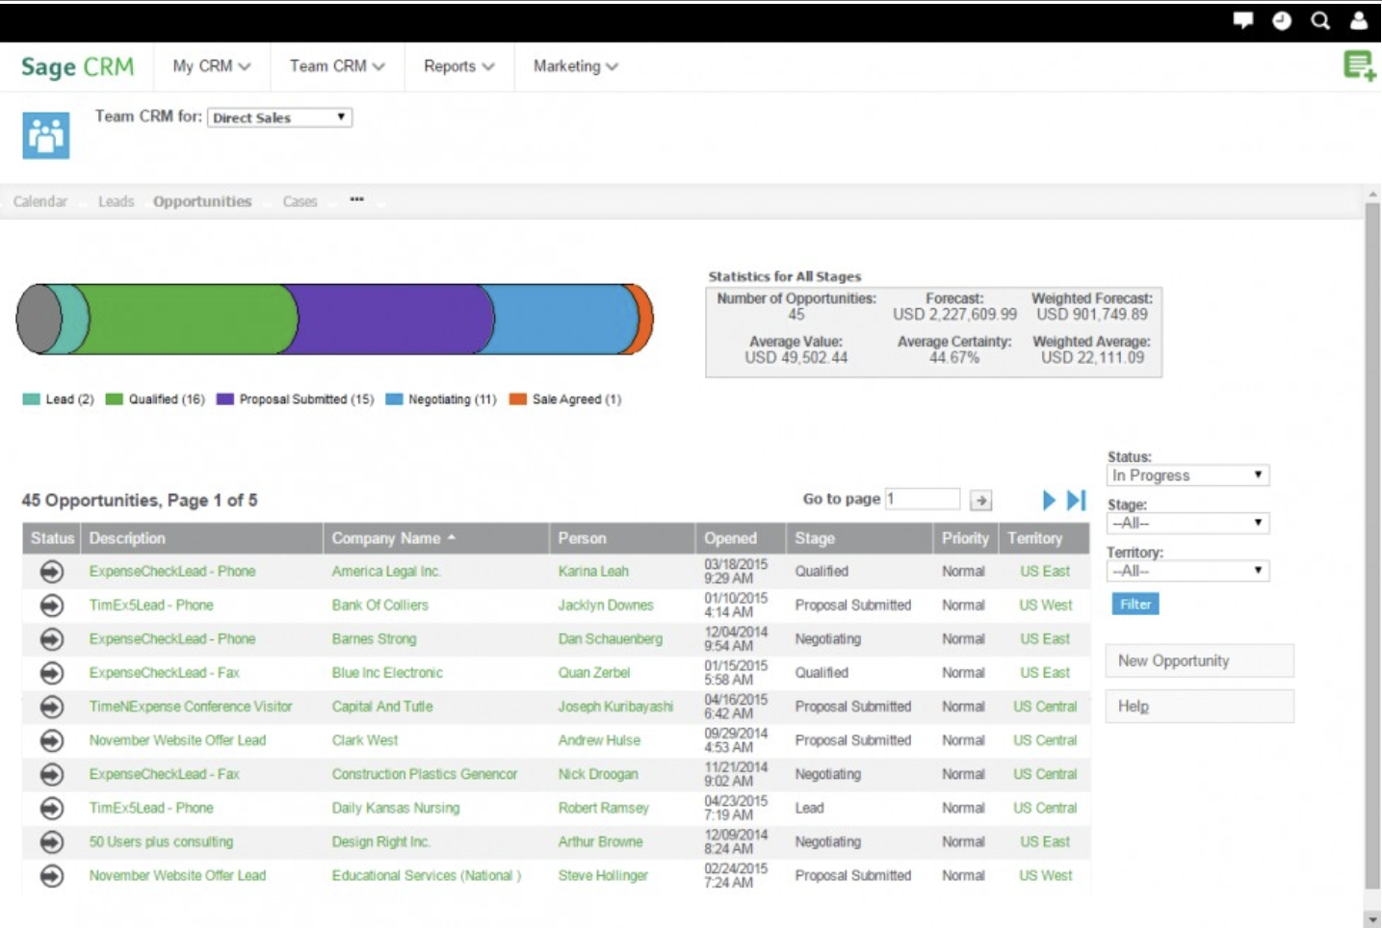Open status arrow for Educational Services row
The image size is (1382, 928).
click(52, 876)
